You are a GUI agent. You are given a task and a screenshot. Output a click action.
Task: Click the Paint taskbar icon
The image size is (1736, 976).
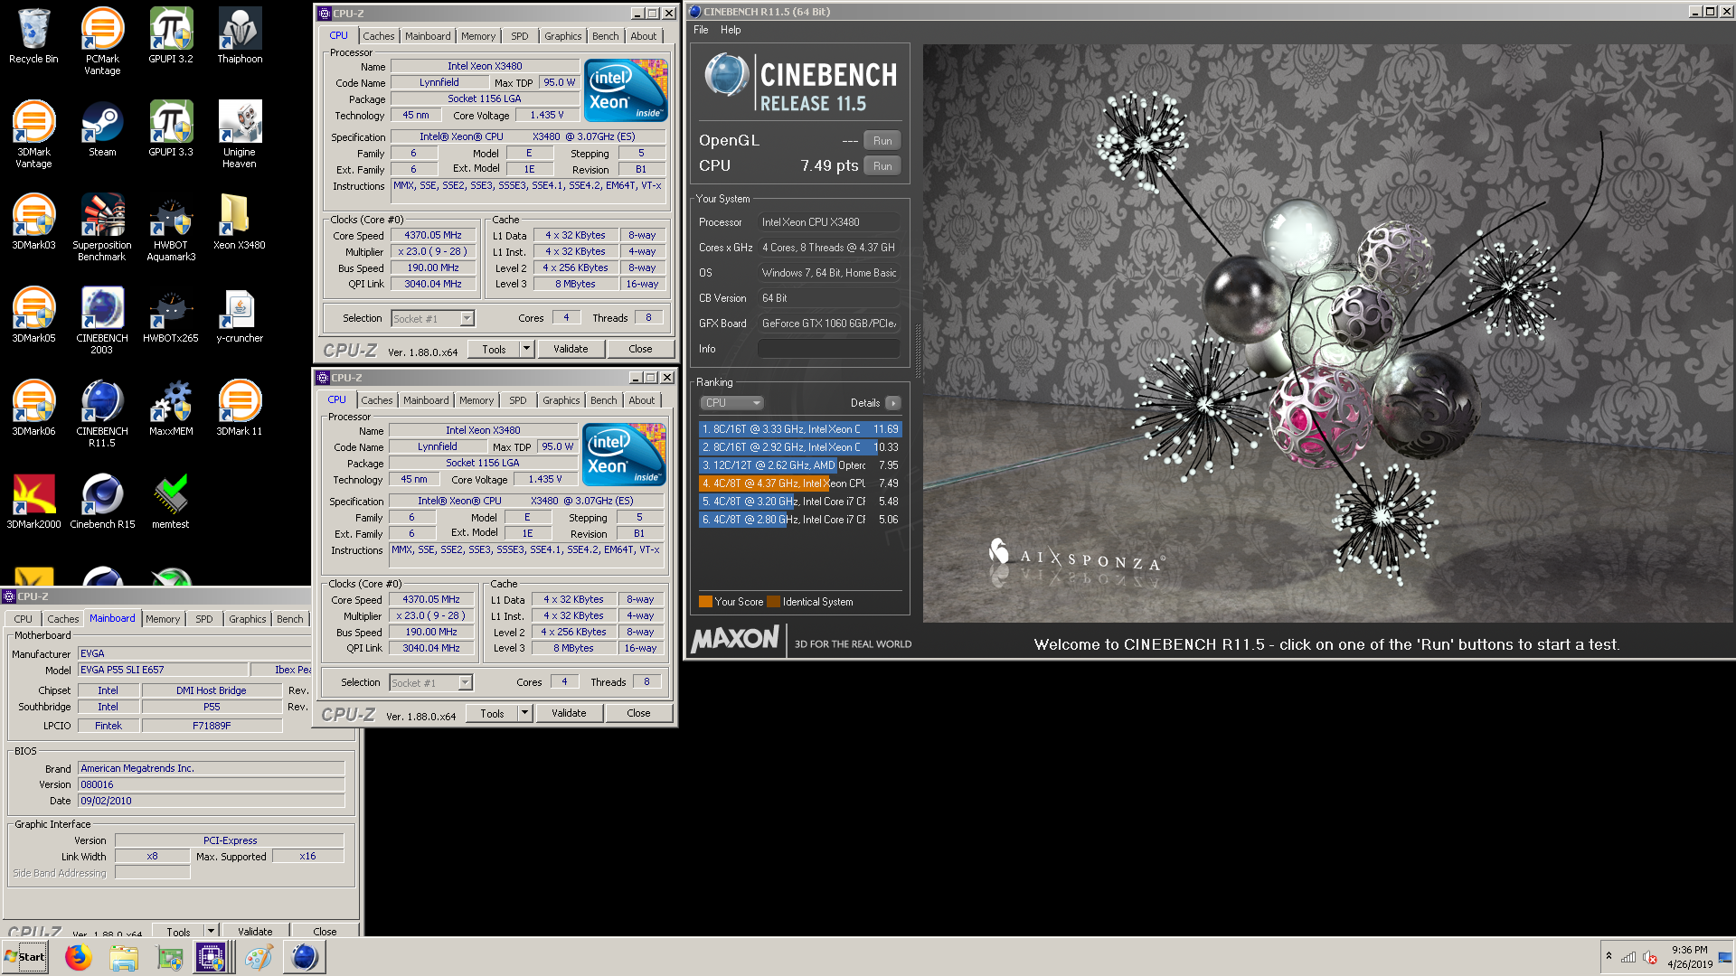pos(259,957)
